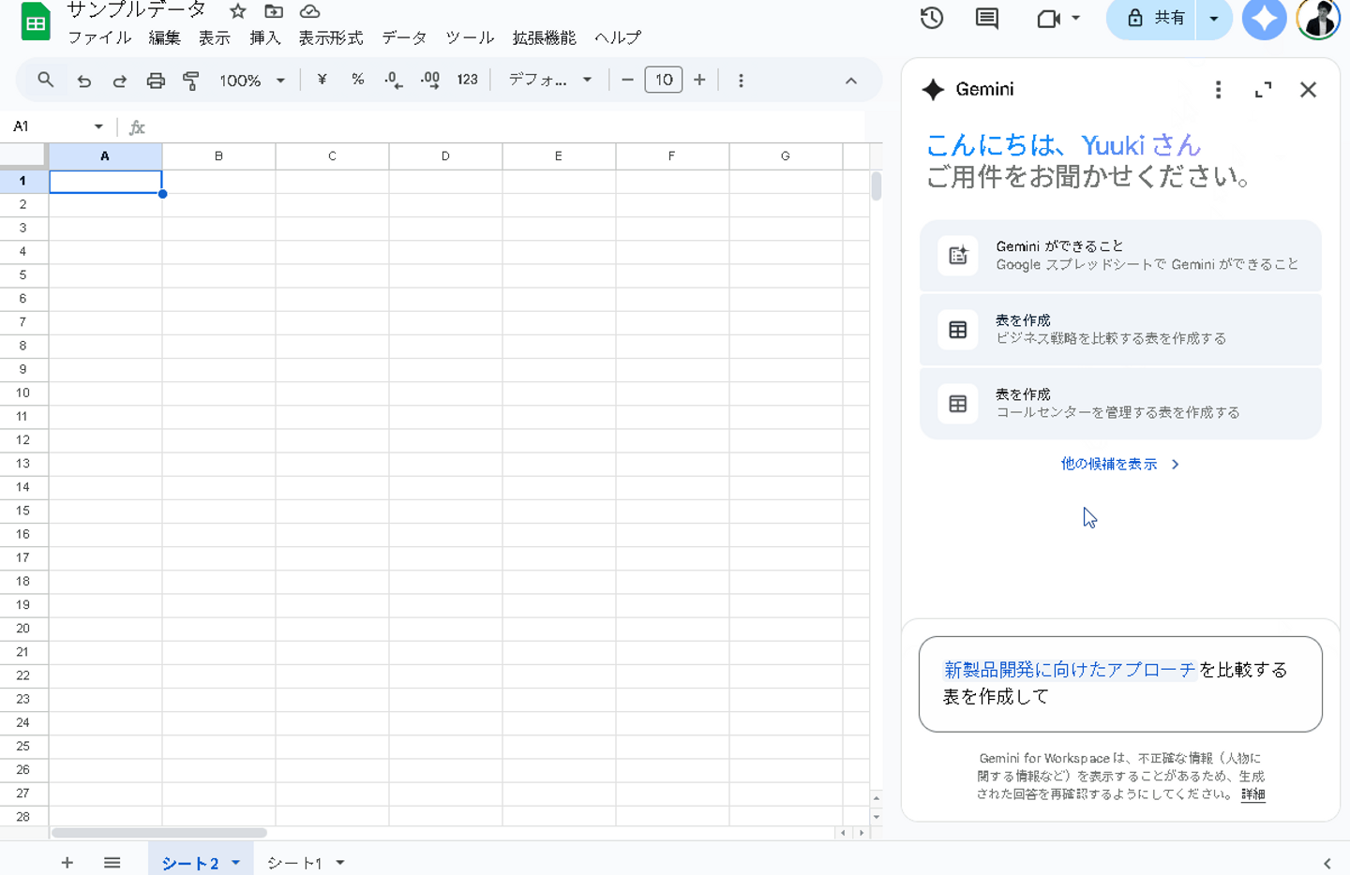Open the データ menu
This screenshot has height=875, width=1350.
[x=404, y=37]
